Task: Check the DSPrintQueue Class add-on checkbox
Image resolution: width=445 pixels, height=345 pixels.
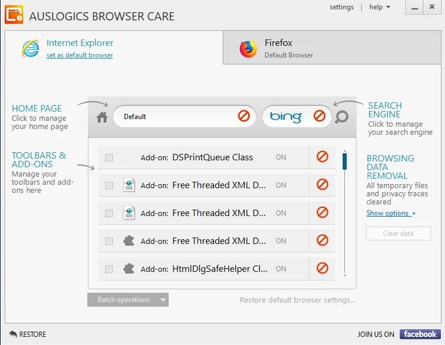Action: pos(109,157)
